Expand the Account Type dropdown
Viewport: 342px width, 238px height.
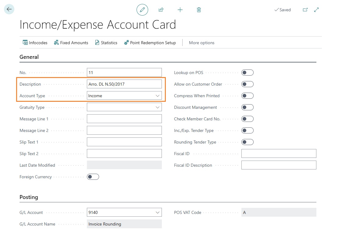158,96
